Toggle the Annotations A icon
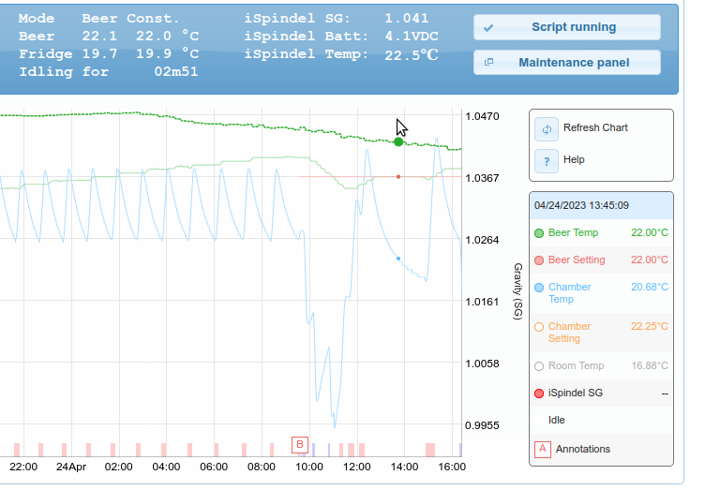 [543, 449]
